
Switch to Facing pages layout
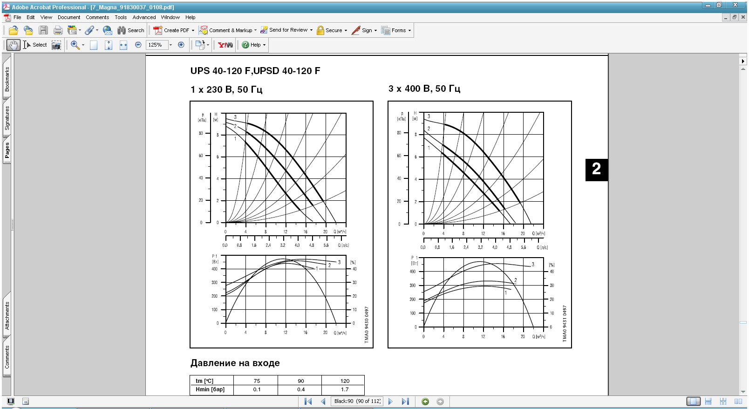point(738,402)
